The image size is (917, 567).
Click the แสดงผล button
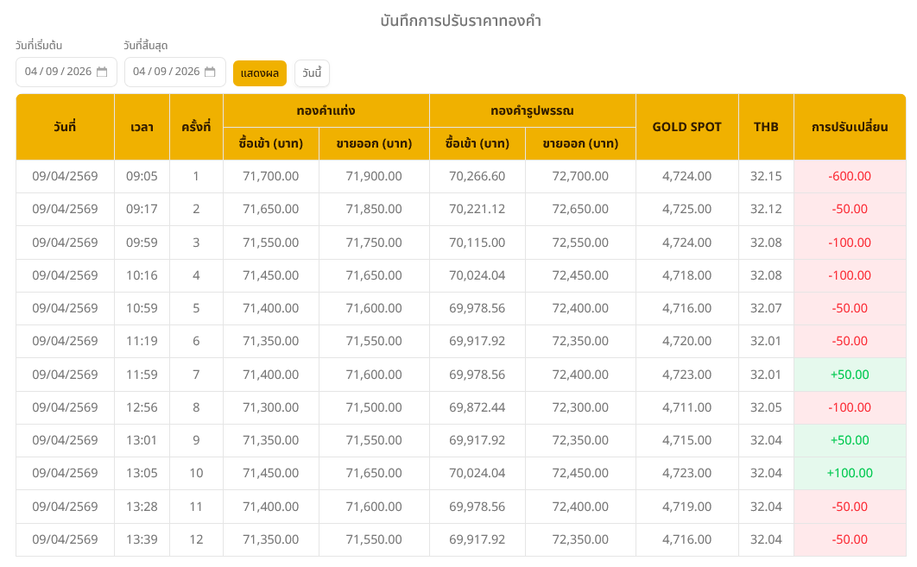(x=259, y=73)
